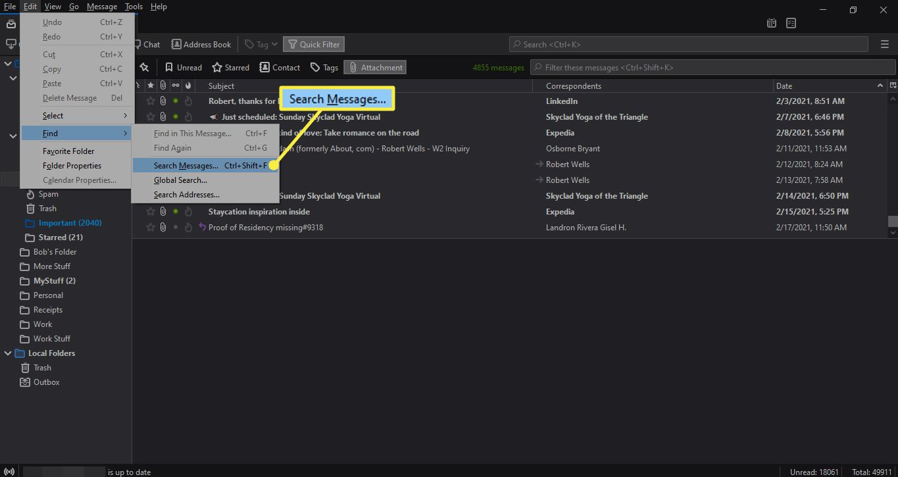
Task: Open the Tools menu
Action: (134, 7)
